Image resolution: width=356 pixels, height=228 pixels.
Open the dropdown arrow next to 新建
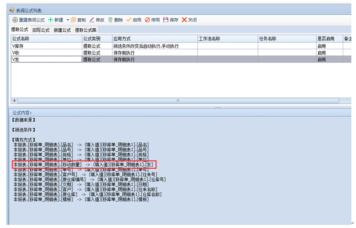(68, 20)
